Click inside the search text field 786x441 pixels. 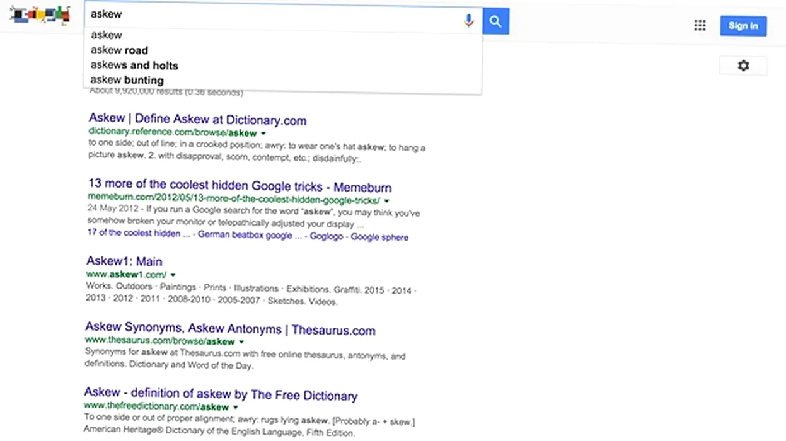271,14
